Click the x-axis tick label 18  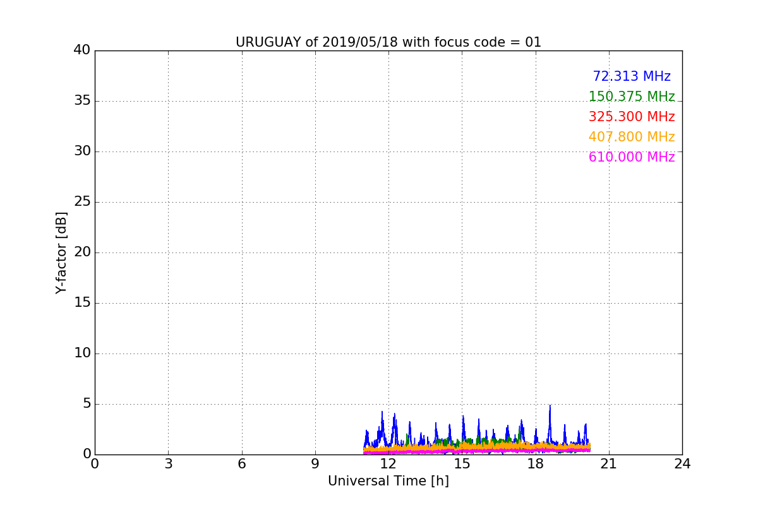coord(535,464)
